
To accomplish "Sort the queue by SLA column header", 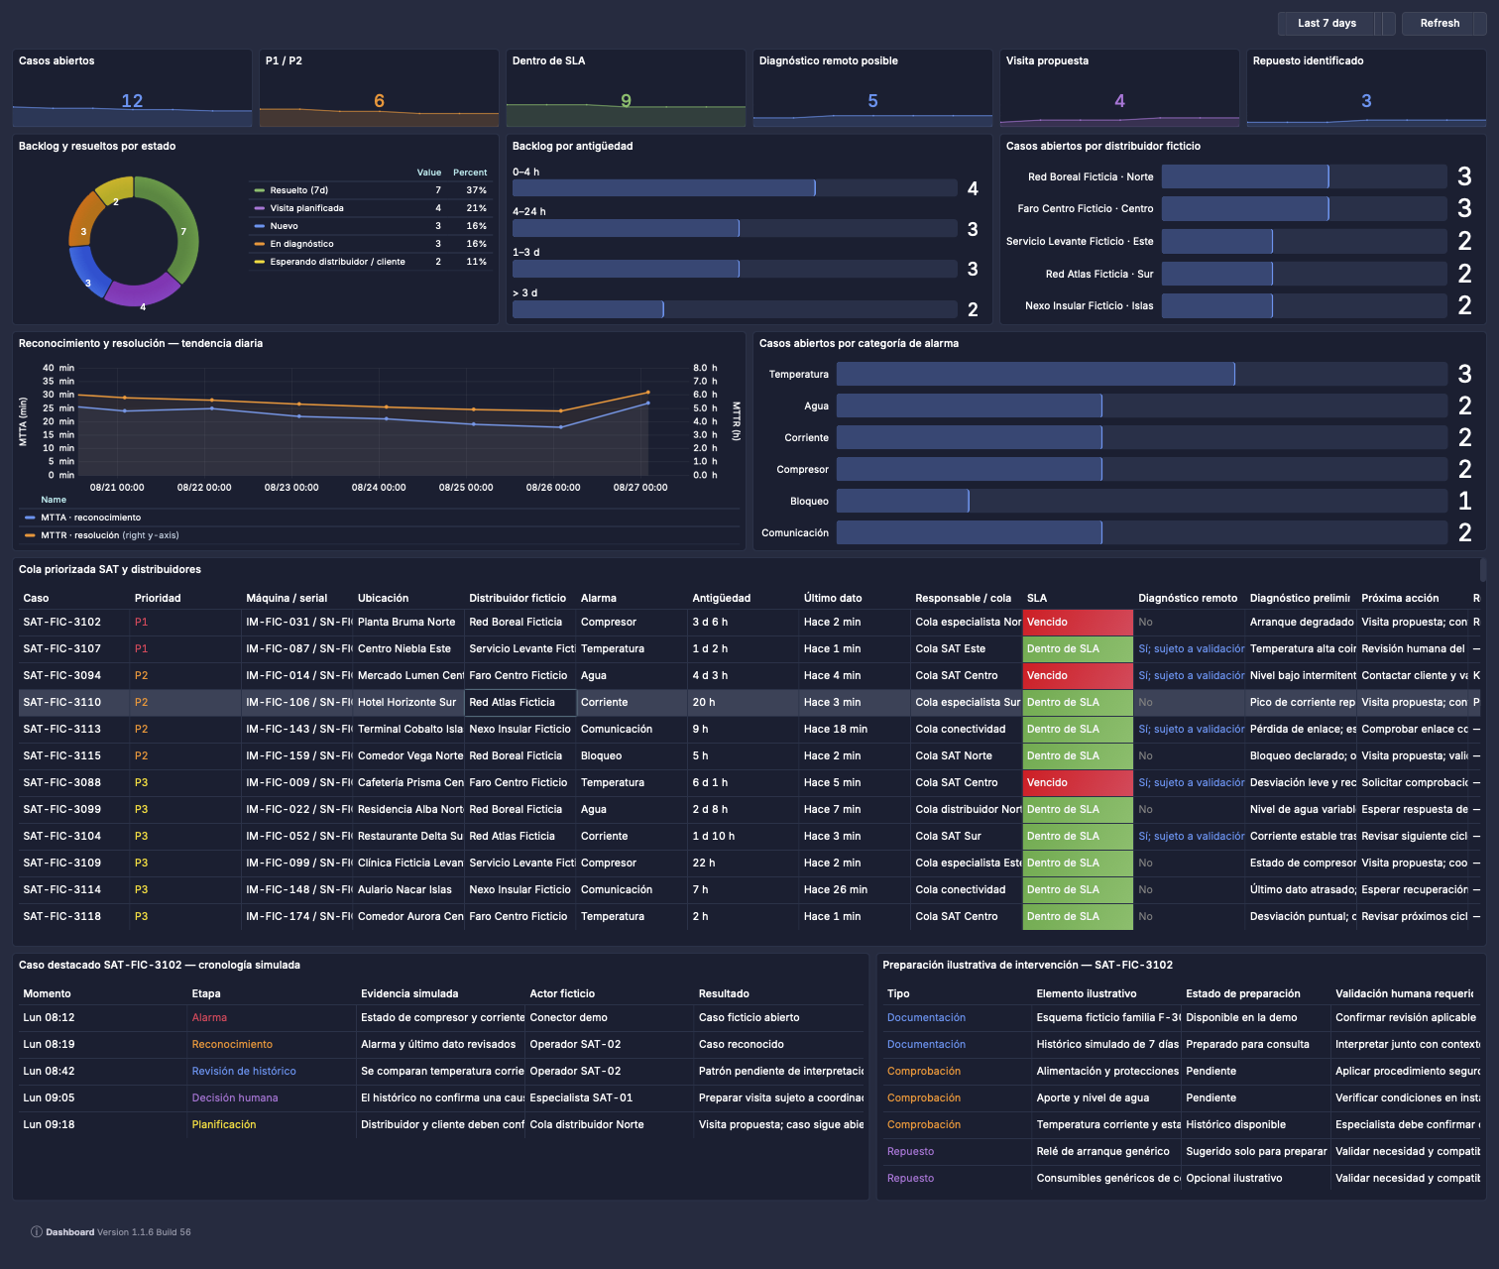I will 1037,598.
